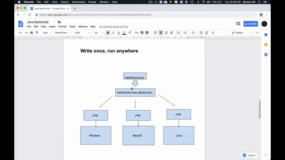Screen dimensions: 285x160
Task: Go to the Docs home icon
Action: (21, 24)
